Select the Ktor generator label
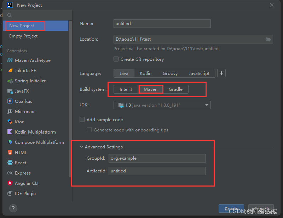The image size is (283, 218). (19, 122)
